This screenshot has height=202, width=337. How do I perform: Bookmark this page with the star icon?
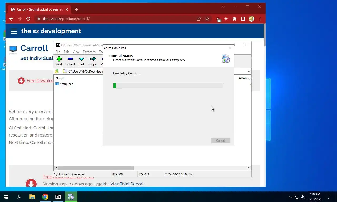pyautogui.click(x=207, y=19)
